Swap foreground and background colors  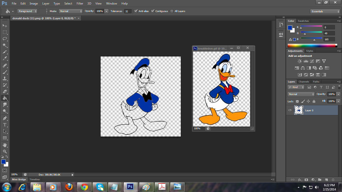(7, 157)
